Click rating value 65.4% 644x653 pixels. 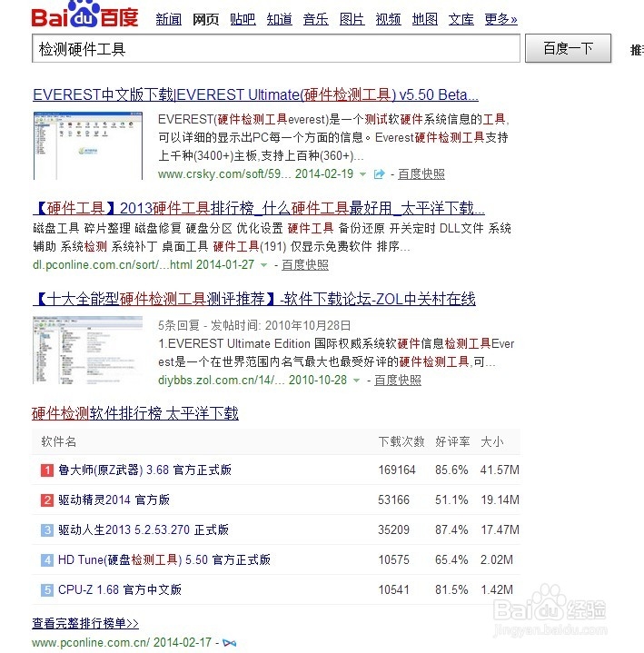point(452,560)
